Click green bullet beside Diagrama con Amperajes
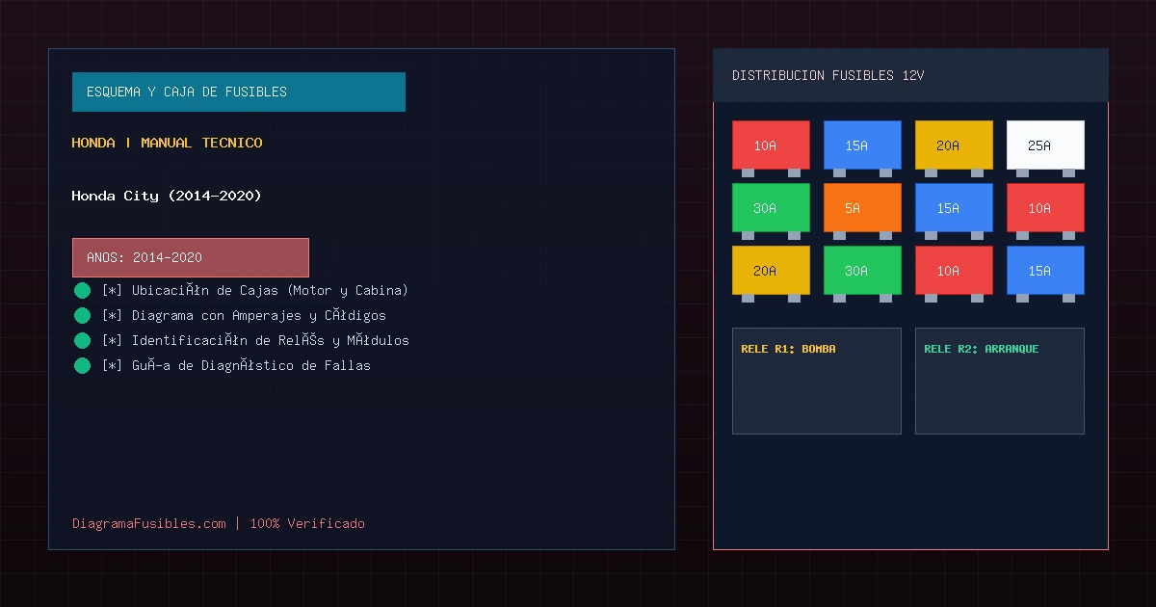 coord(82,315)
